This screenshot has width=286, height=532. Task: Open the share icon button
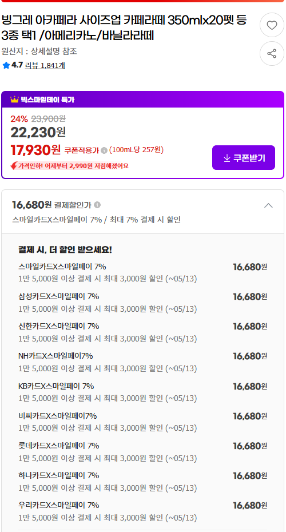[272, 54]
